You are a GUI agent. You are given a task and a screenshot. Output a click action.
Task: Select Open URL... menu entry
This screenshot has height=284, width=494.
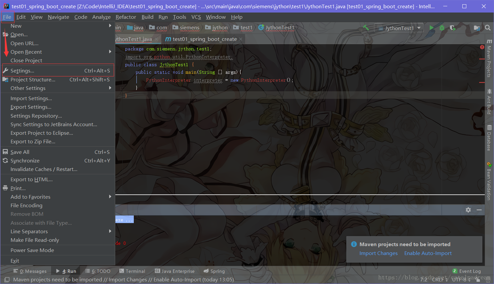(x=58, y=43)
